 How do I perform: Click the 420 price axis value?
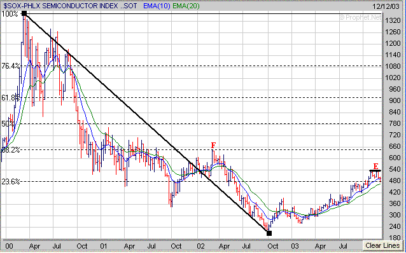point(395,192)
